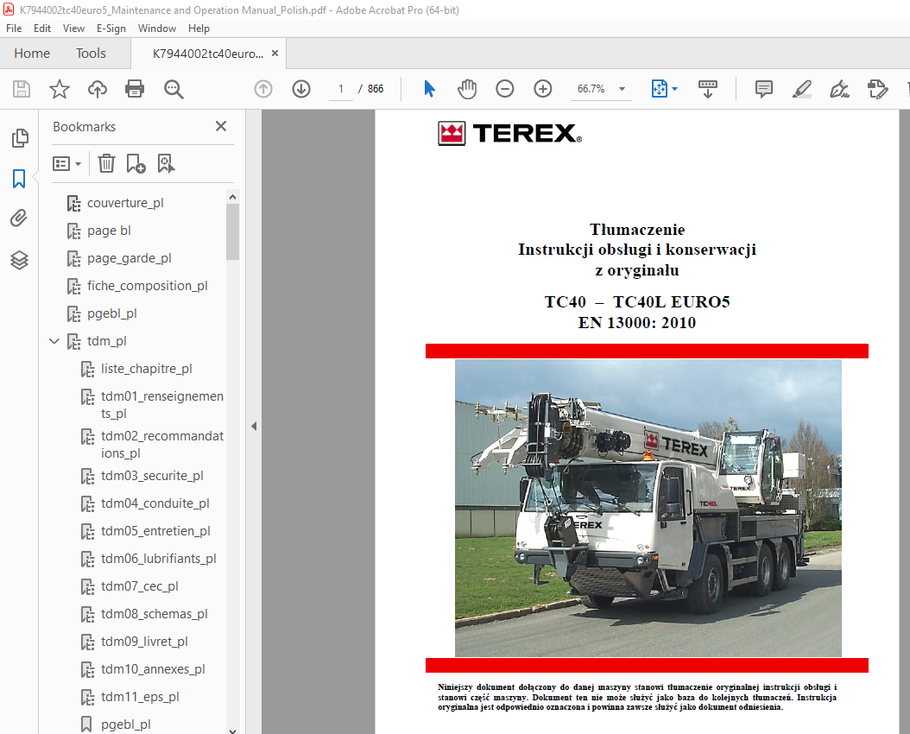Image resolution: width=910 pixels, height=734 pixels.
Task: Find the current bookmark icon
Action: (166, 163)
